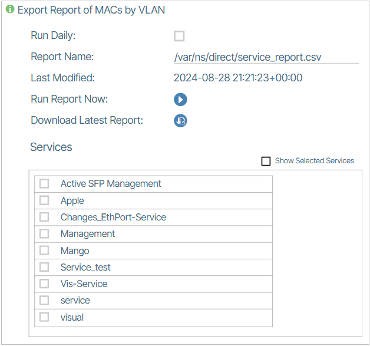The image size is (370, 346).
Task: Click the green info icon beside Export Report
Action: (x=10, y=9)
